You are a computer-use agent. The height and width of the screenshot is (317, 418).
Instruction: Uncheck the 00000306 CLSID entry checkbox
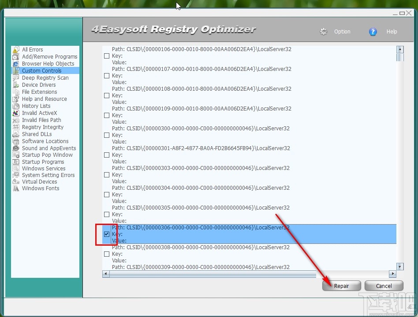(107, 234)
